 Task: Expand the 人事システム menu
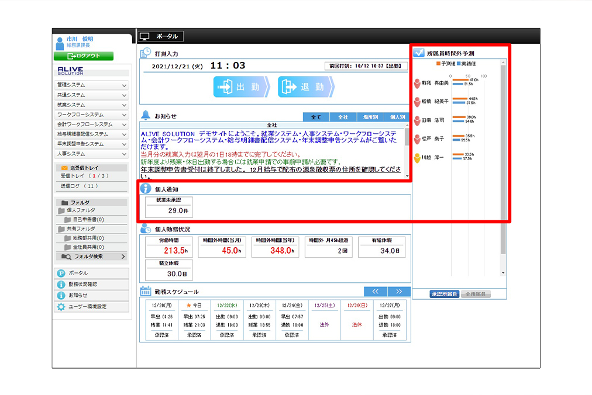click(91, 154)
